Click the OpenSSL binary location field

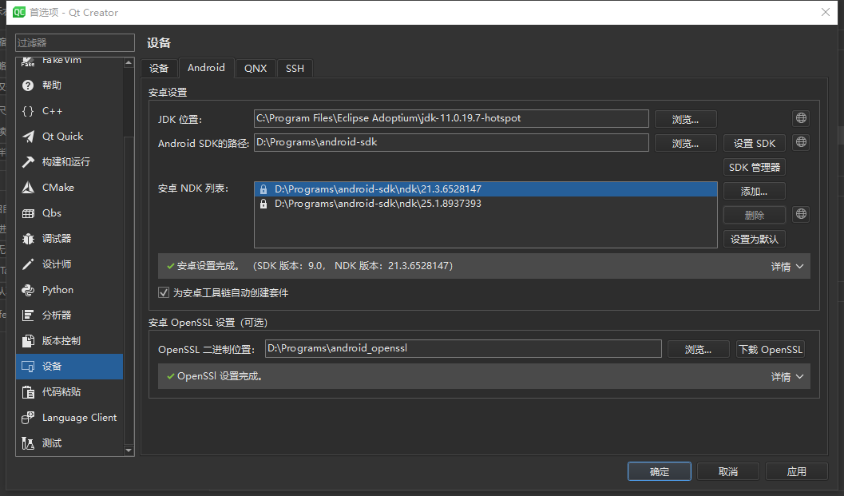(463, 348)
